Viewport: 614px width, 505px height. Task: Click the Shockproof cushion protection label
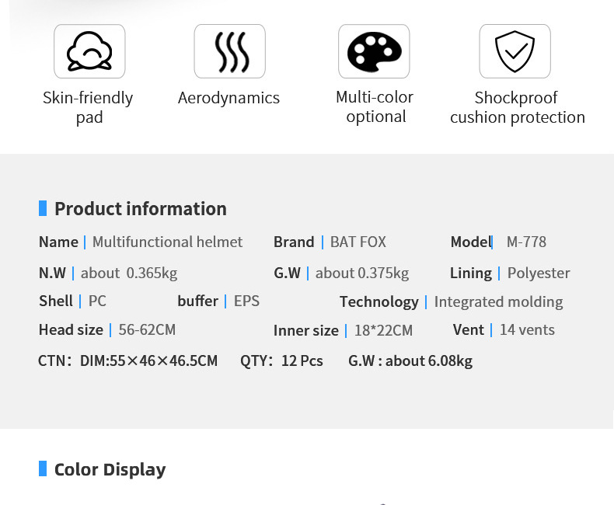[518, 107]
